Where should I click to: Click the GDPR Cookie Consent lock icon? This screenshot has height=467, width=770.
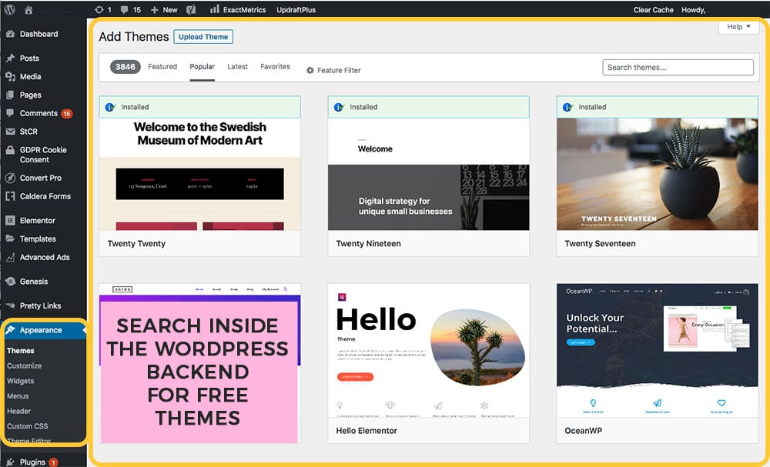[10, 150]
